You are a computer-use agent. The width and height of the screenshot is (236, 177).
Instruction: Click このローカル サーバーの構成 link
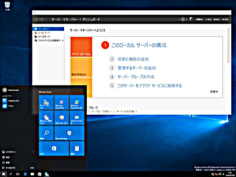pyautogui.click(x=139, y=45)
